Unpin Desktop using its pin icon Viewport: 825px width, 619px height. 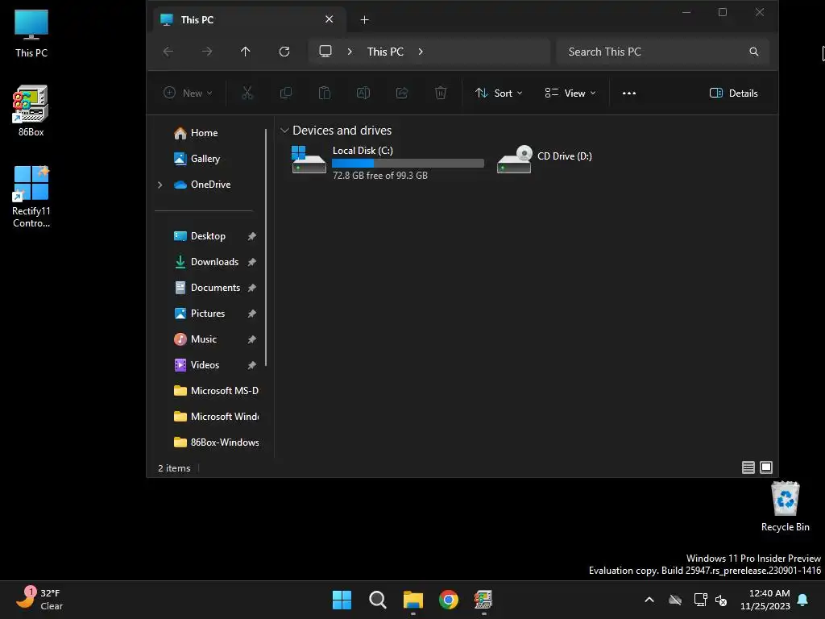tap(252, 236)
